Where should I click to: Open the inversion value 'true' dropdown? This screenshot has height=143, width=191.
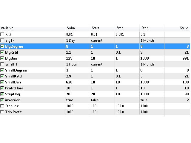tap(77, 100)
